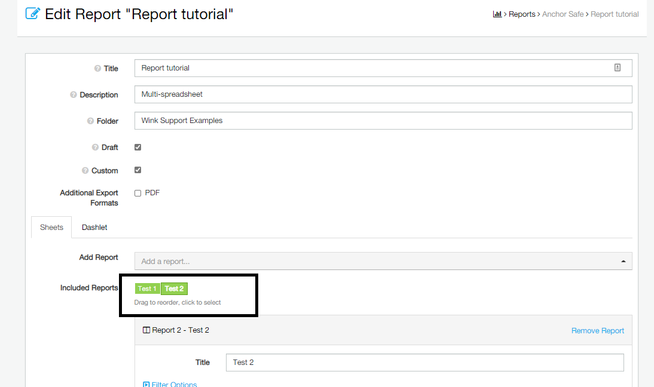The height and width of the screenshot is (387, 654).
Task: Click the Report tutorial breadcrumb item
Action: pos(615,14)
